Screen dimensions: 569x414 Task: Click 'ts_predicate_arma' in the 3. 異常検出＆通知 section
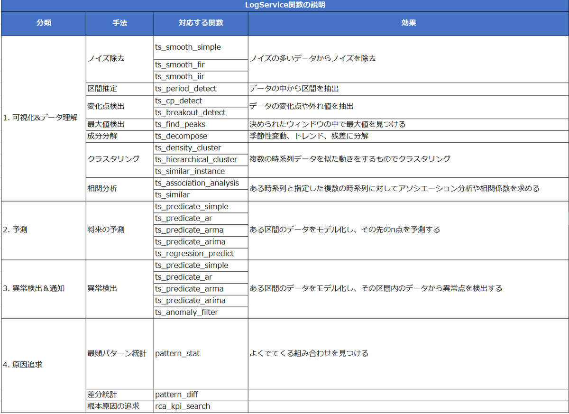(x=201, y=289)
